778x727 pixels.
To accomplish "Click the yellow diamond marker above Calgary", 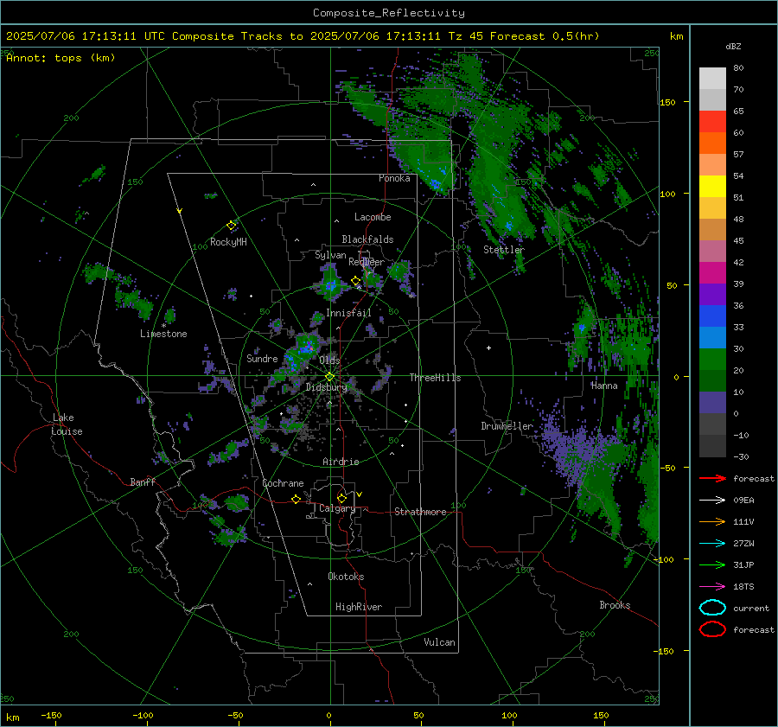I will click(341, 498).
